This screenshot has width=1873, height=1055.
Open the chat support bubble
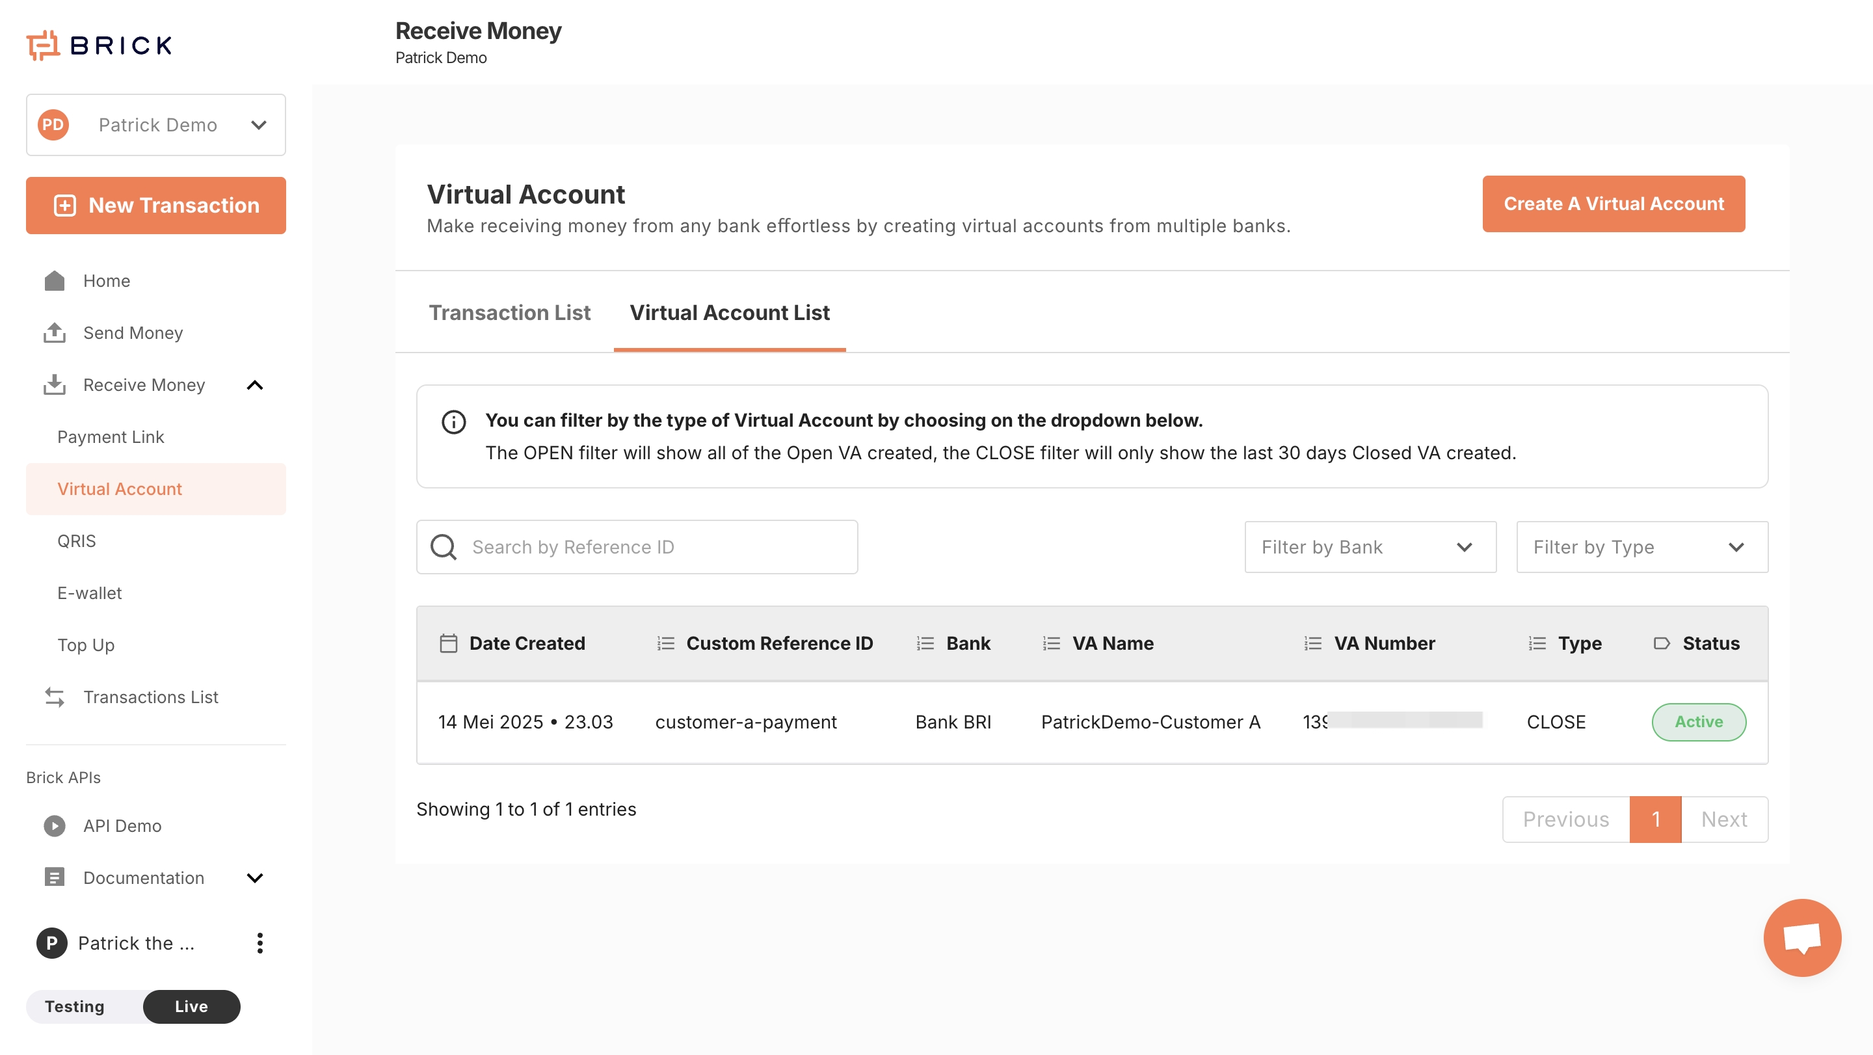pos(1801,937)
